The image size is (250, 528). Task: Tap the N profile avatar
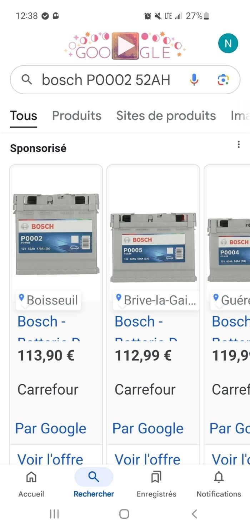coord(228,43)
